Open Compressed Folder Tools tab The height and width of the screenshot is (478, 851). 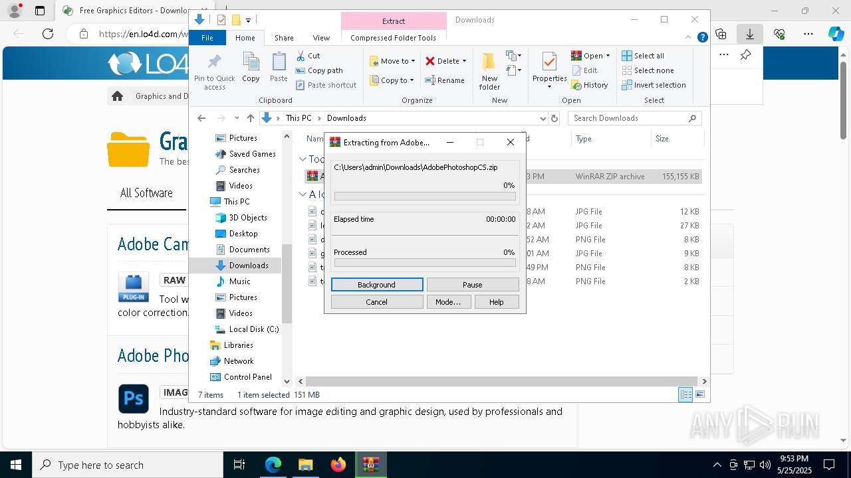(394, 38)
